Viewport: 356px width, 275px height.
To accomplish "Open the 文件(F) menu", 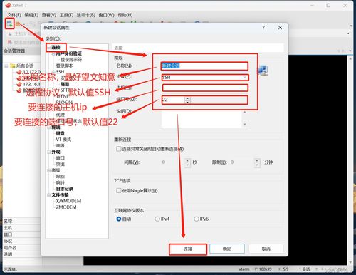I will click(x=14, y=15).
